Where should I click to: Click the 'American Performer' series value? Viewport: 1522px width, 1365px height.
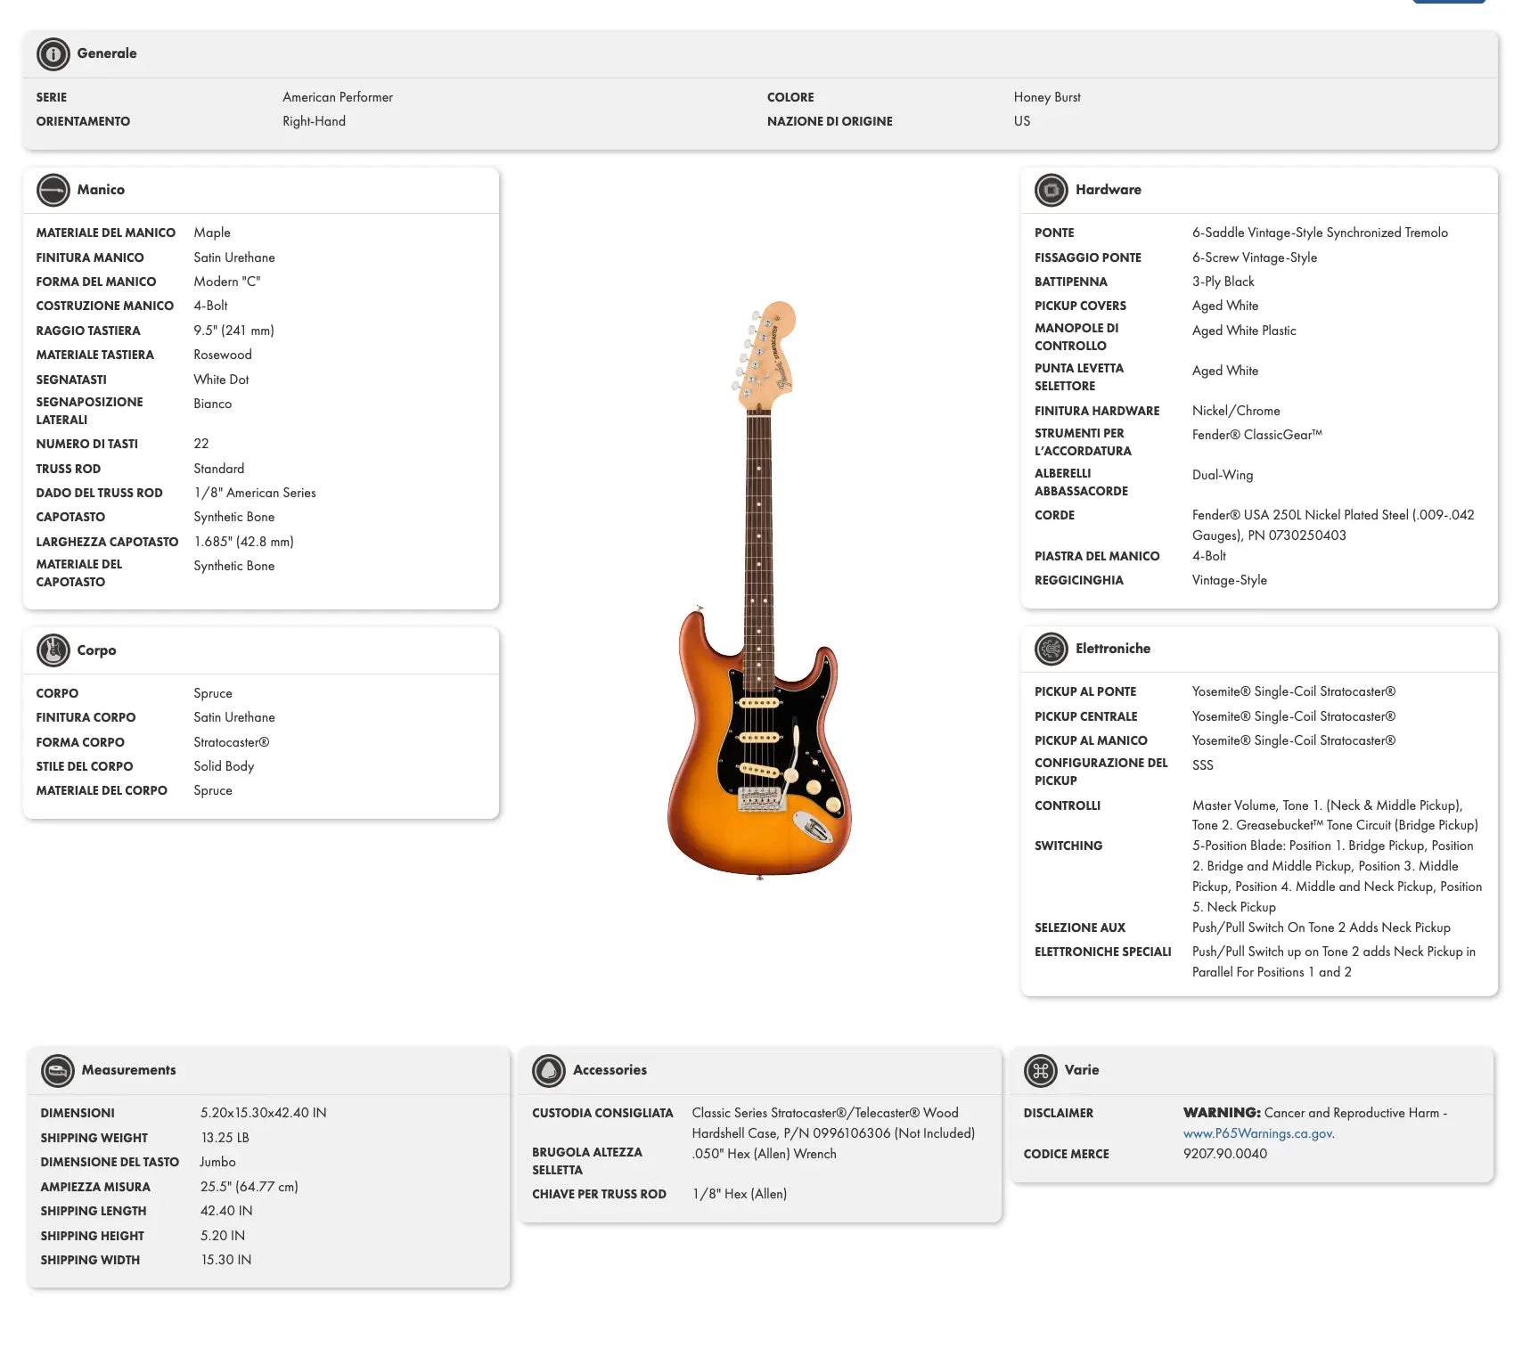338,97
